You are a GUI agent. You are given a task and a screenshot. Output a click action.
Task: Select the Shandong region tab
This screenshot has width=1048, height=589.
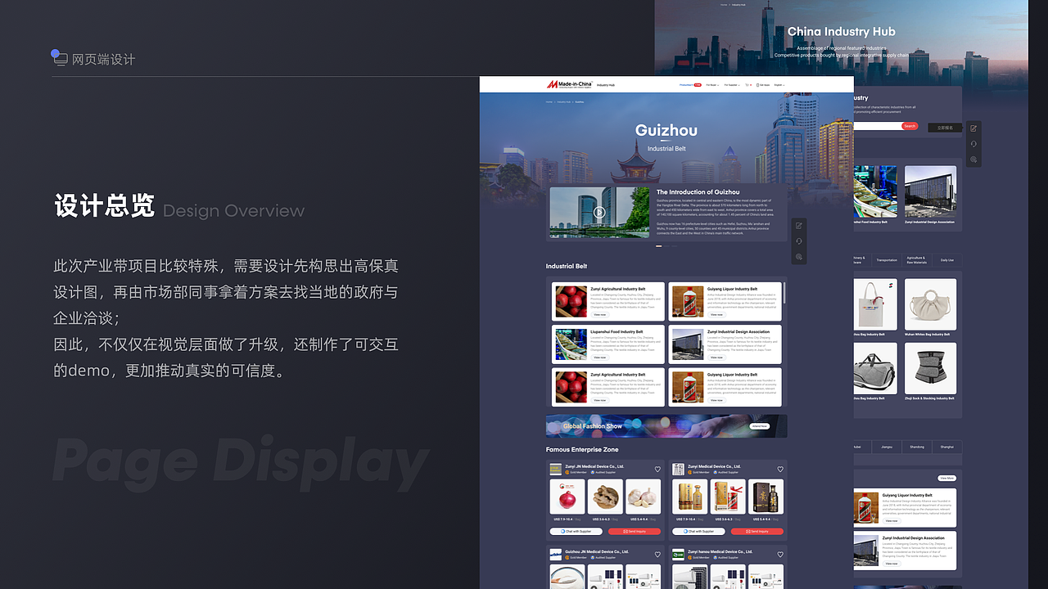pos(917,447)
